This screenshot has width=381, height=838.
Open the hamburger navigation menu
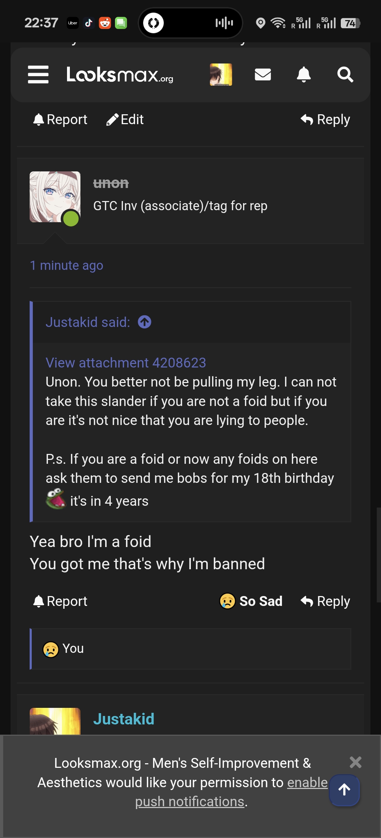pos(38,74)
